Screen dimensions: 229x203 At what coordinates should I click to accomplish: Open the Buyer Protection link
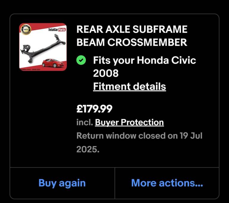(129, 122)
